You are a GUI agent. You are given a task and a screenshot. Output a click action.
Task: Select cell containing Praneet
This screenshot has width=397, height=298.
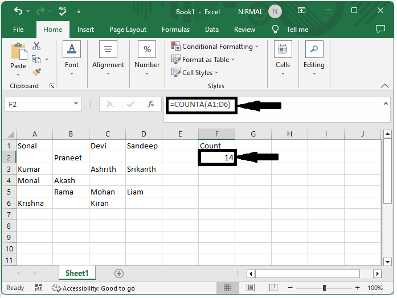71,158
